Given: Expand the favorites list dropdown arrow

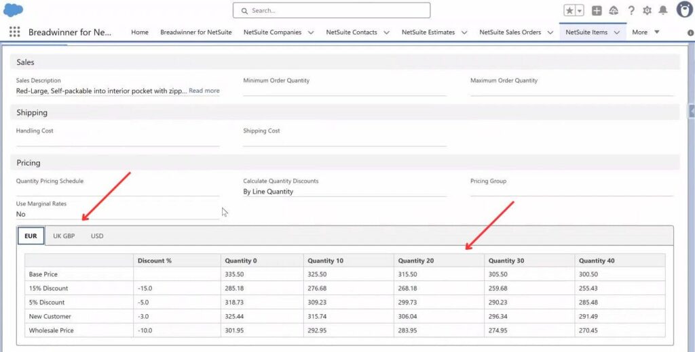Looking at the screenshot, I should [x=580, y=11].
